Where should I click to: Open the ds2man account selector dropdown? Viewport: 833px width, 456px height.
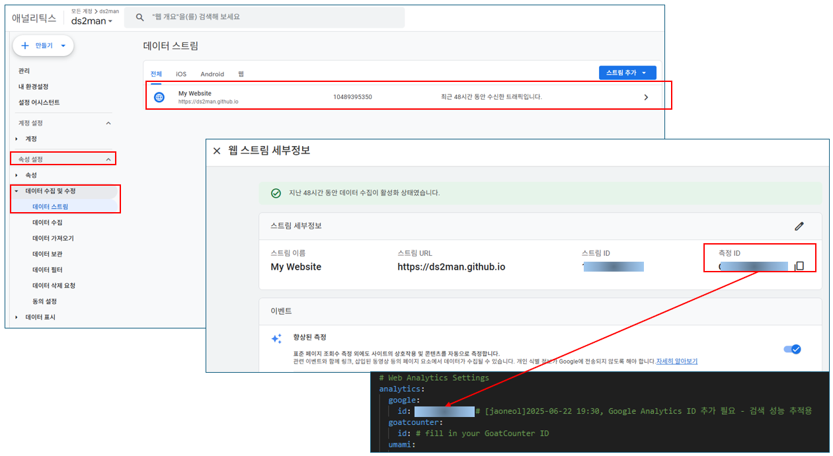point(92,21)
